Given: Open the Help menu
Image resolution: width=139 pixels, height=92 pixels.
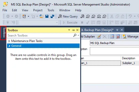Looking at the screenshot, I should 78,10.
